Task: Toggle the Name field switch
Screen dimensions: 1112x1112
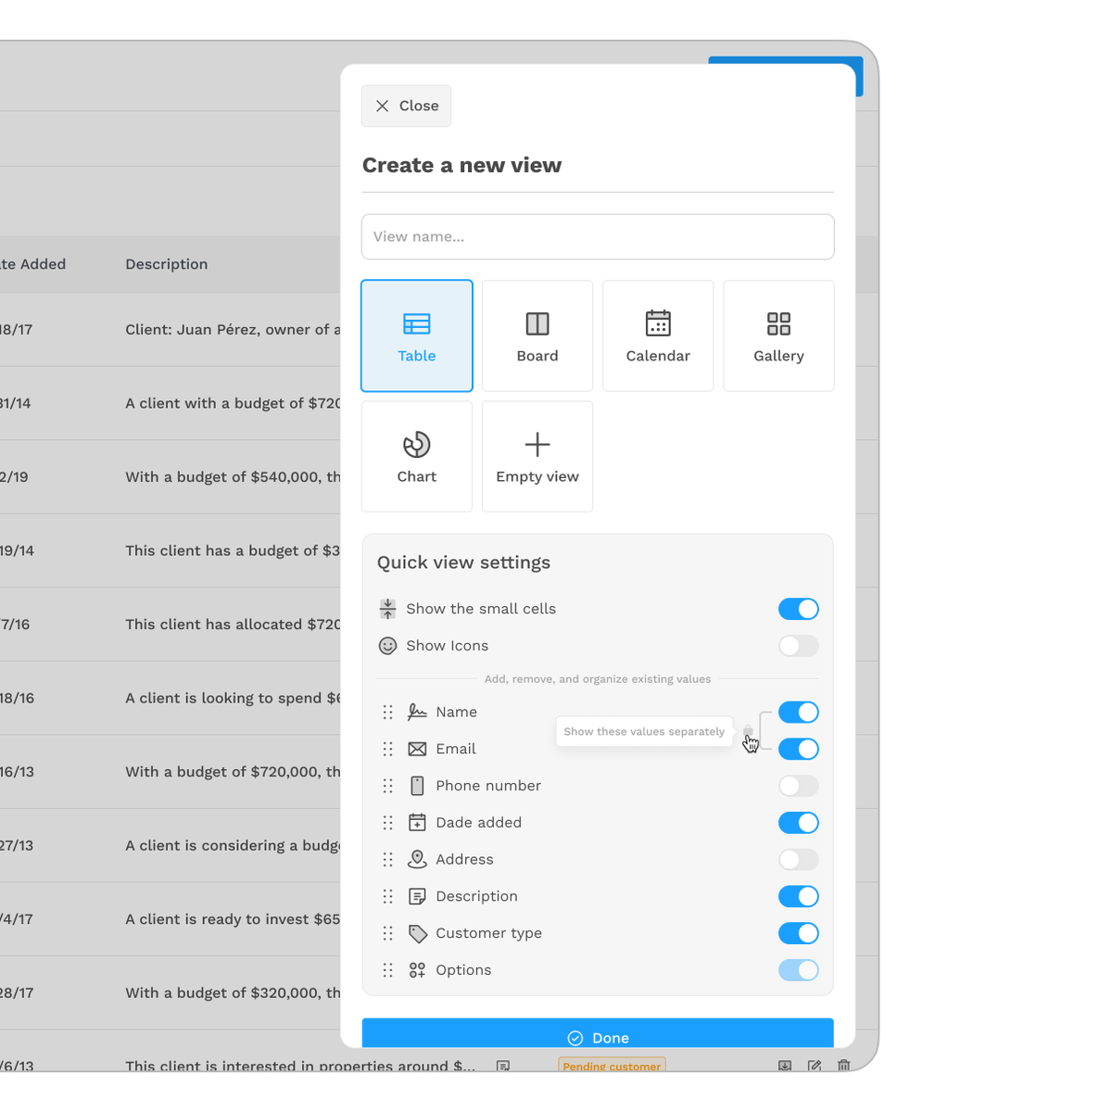Action: tap(799, 712)
